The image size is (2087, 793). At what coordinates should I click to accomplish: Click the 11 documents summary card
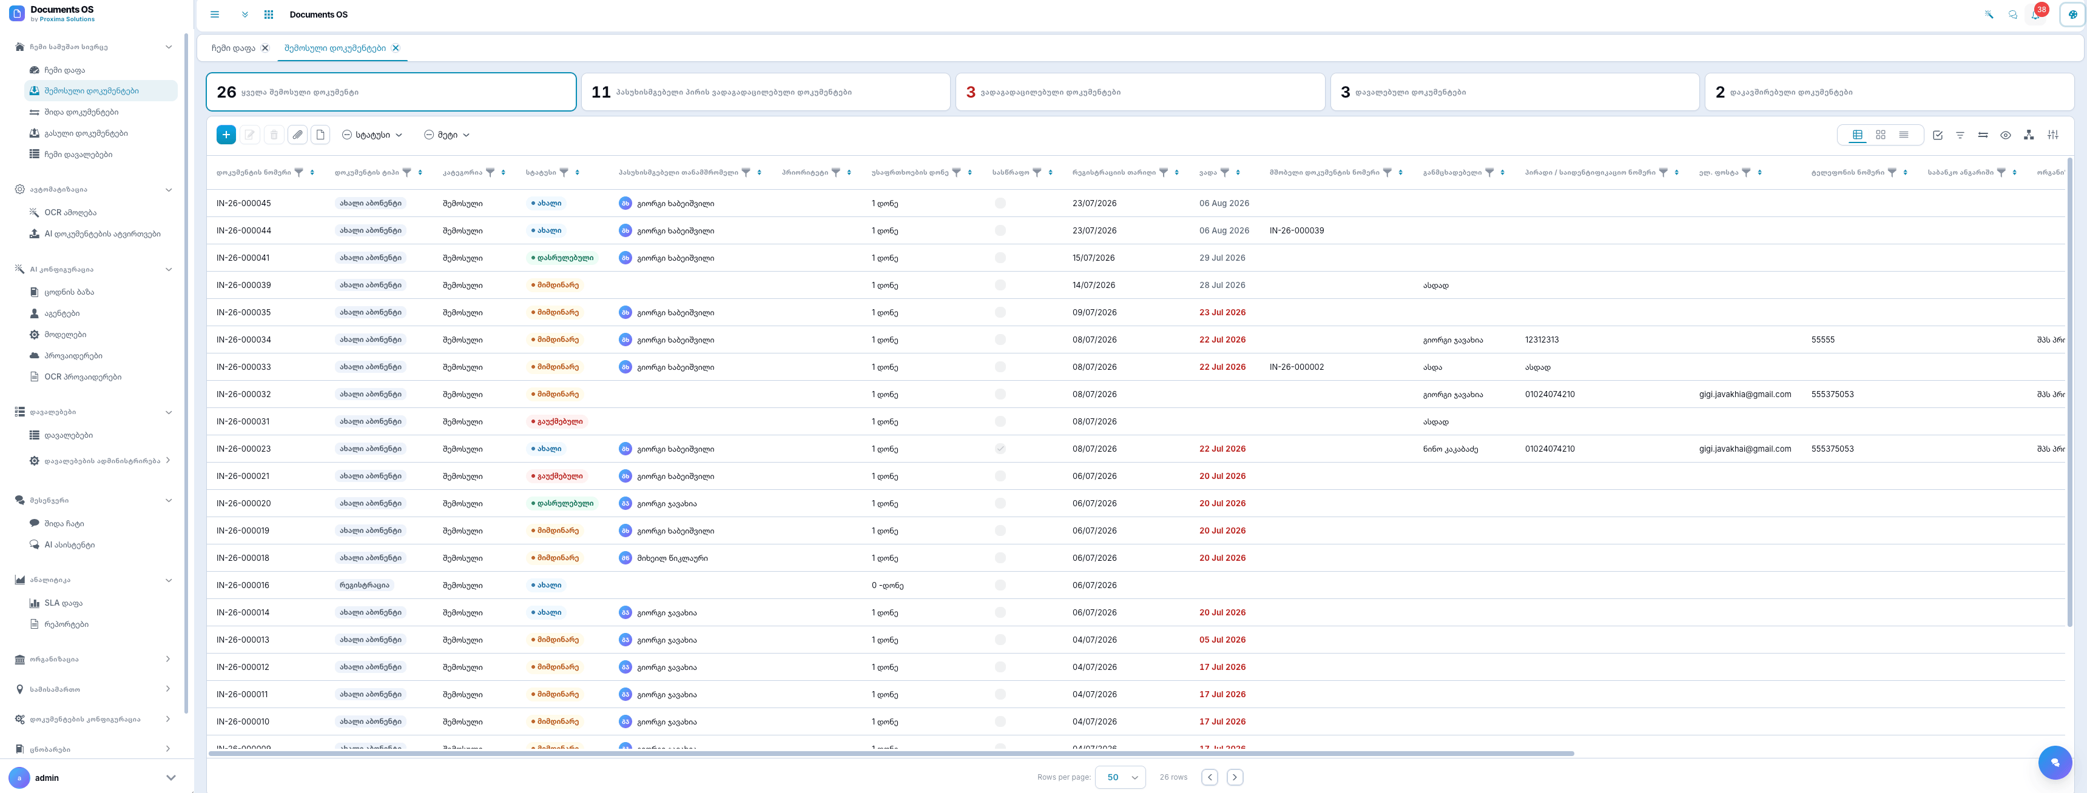[x=765, y=92]
